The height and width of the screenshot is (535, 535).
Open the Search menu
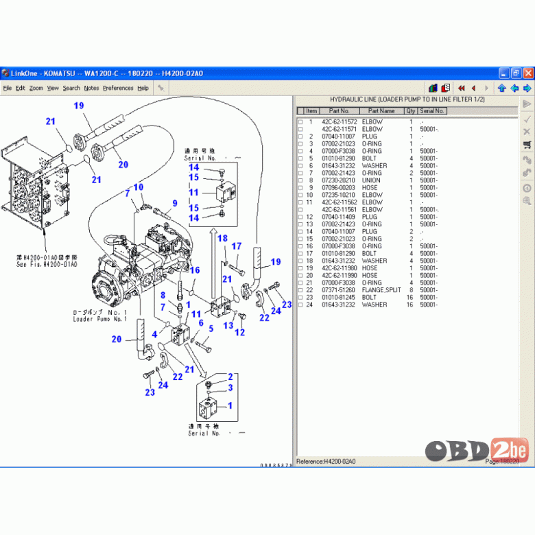click(71, 88)
